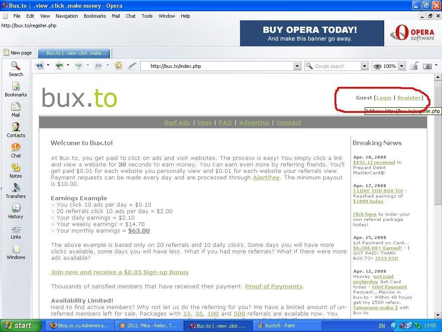Click the Login link

384,98
